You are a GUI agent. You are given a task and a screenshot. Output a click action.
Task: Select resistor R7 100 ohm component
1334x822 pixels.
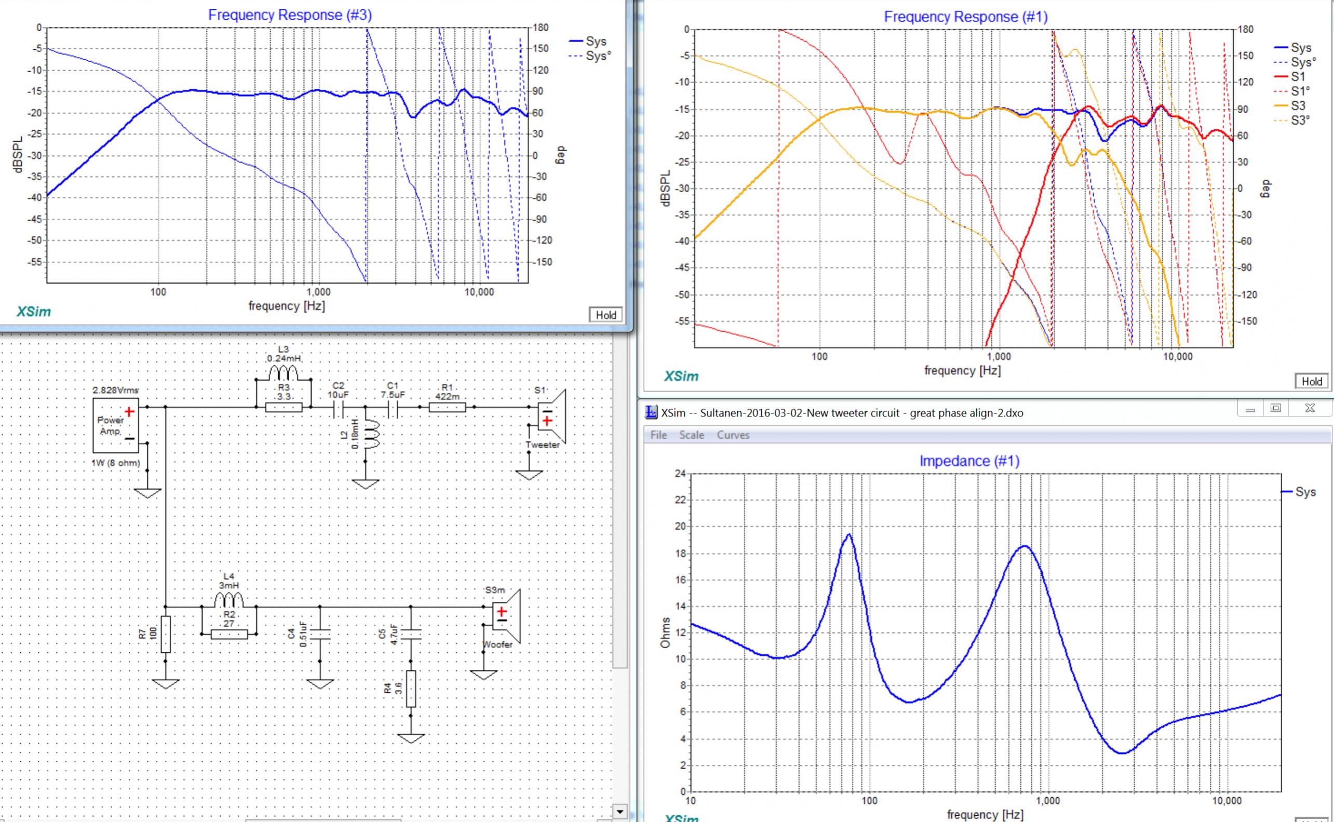pos(166,634)
